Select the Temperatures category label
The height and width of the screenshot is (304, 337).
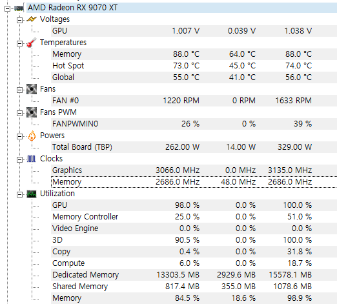coord(63,43)
